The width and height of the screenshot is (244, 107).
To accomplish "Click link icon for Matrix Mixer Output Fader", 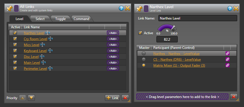I will [x=228, y=65].
